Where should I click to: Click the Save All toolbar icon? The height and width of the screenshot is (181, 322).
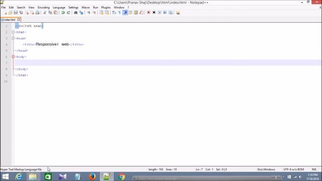(21, 13)
